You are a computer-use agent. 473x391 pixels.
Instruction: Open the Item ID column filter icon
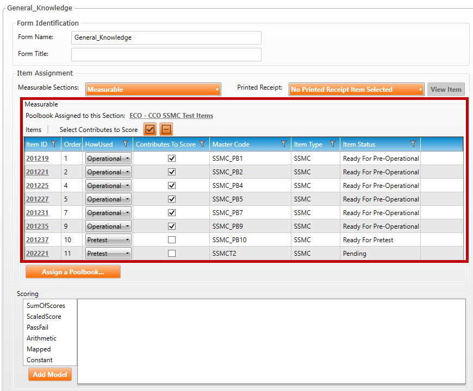[53, 144]
